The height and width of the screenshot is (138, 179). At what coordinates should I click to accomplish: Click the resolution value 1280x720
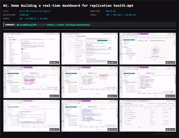pos(24,15)
